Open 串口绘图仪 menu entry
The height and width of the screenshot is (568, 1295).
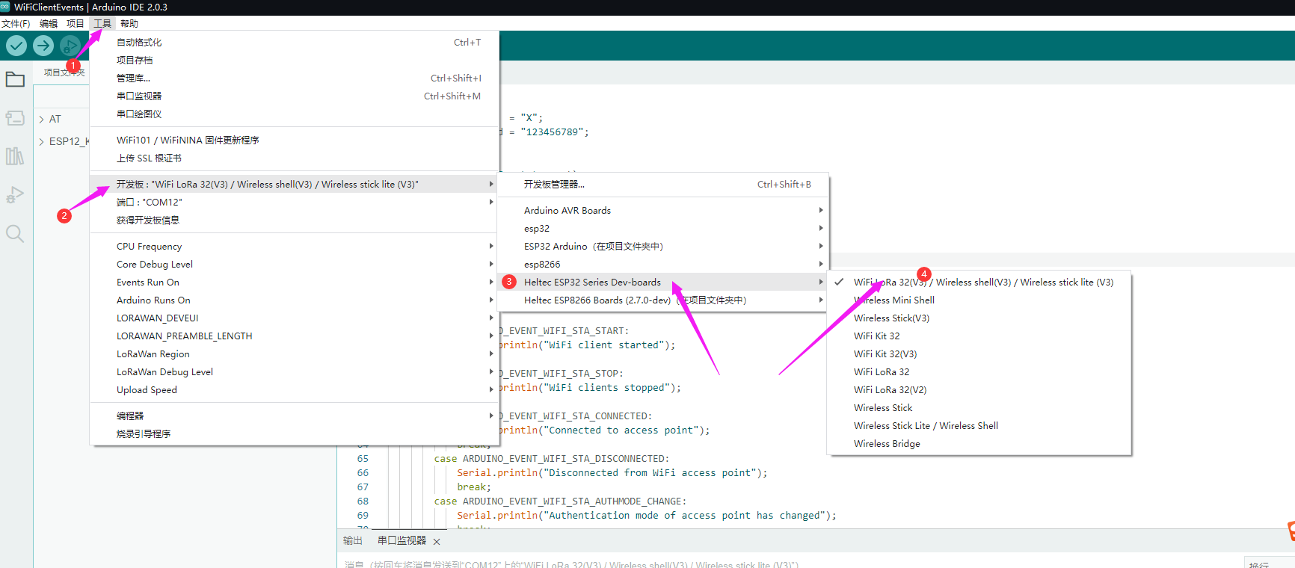point(295,114)
